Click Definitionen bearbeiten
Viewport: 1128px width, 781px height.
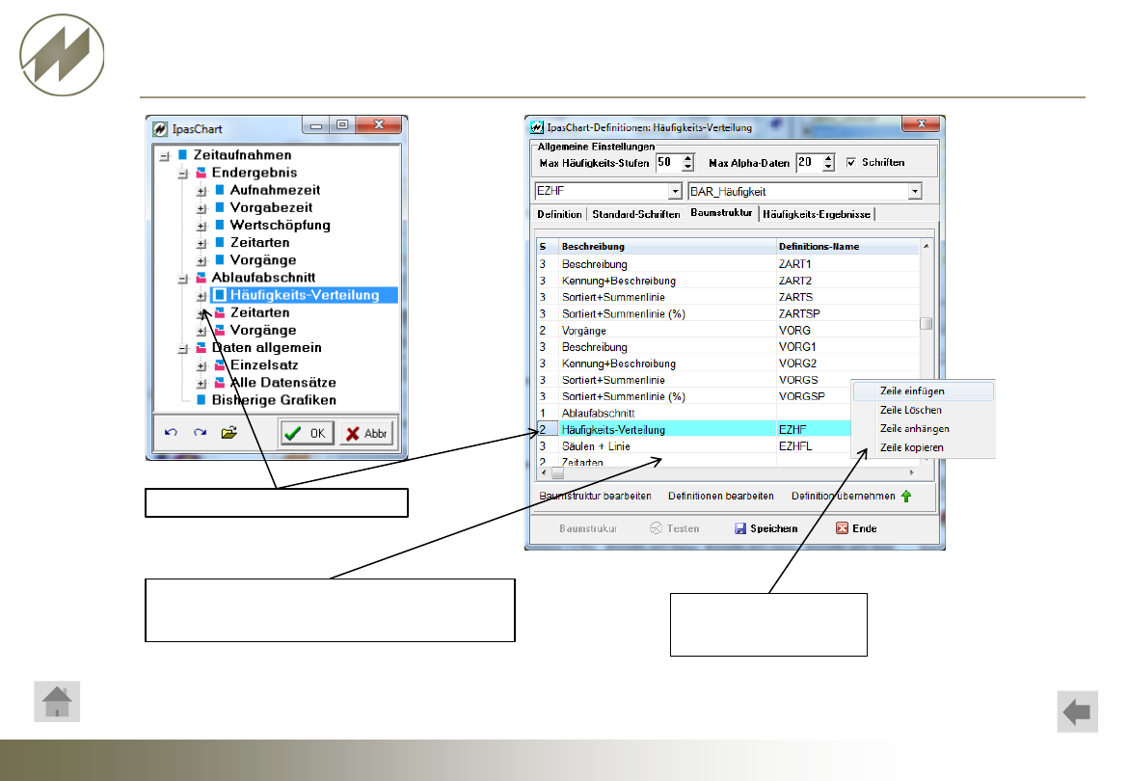point(721,497)
